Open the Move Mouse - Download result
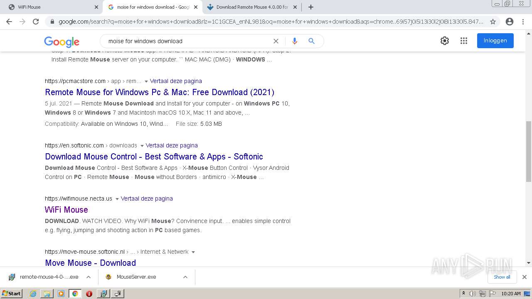The image size is (532, 299). (x=90, y=263)
